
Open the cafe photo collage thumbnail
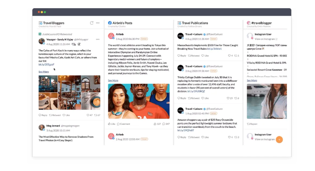tap(69, 92)
